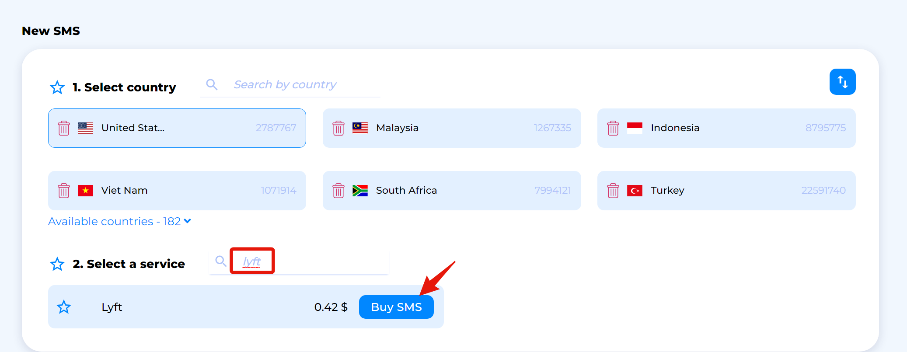The image size is (907, 352).
Task: Select the Malaysia country card
Action: (452, 128)
